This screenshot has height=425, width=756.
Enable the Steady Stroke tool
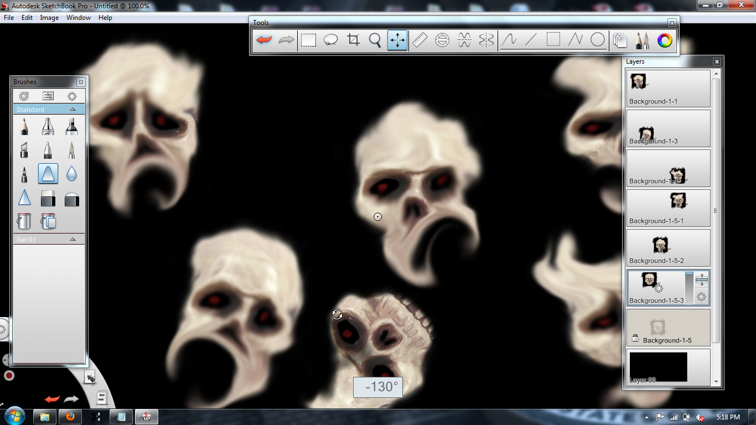click(x=464, y=40)
